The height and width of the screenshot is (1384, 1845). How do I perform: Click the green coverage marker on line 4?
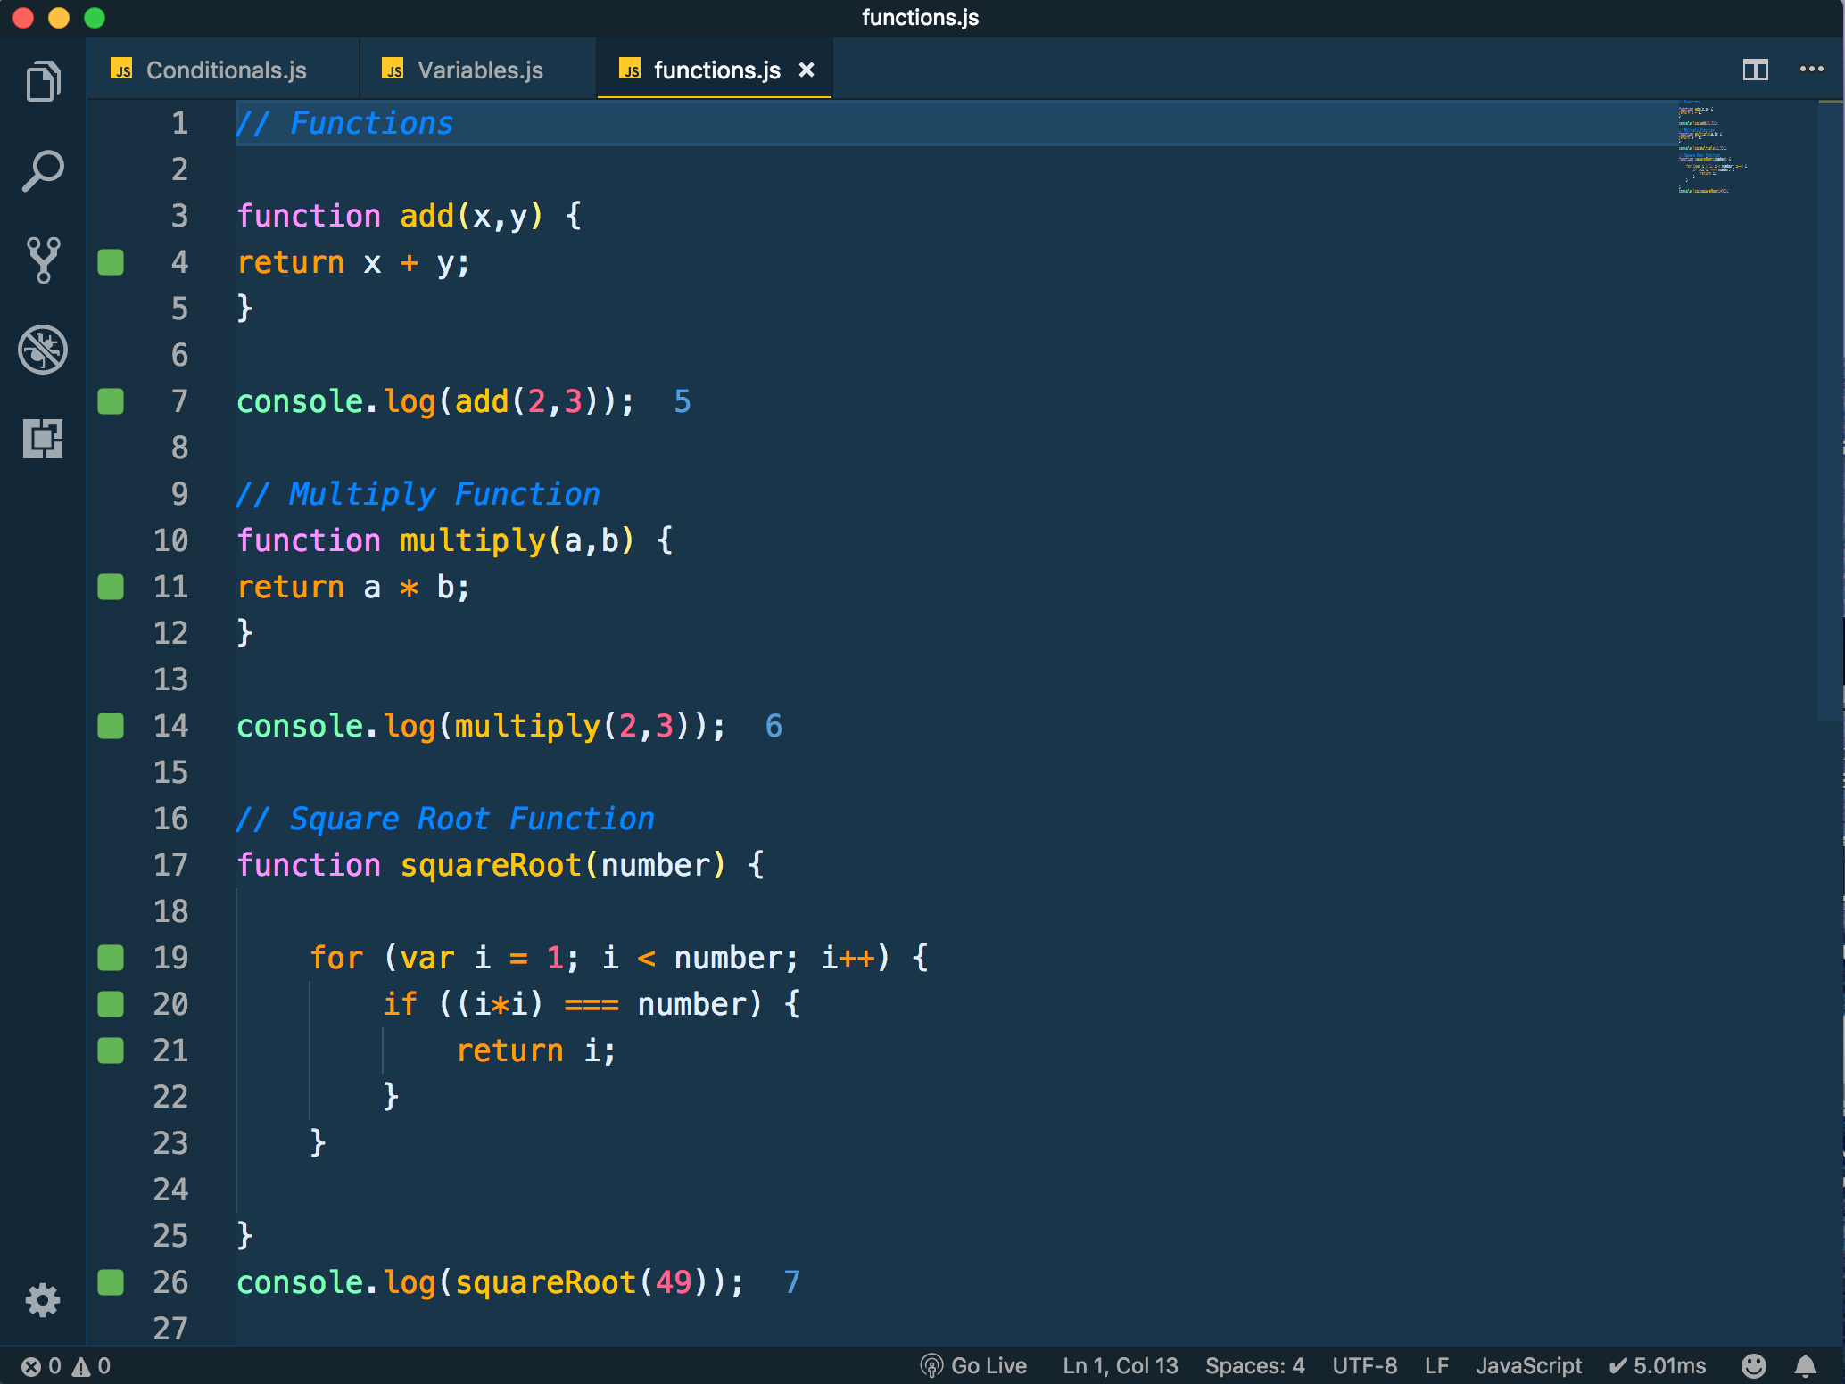(111, 262)
